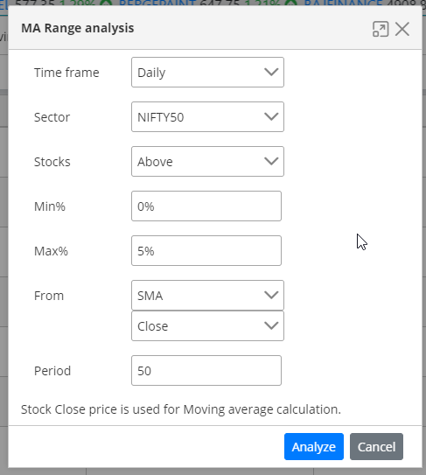Open the price type dropdown showing Close
This screenshot has height=475, width=426.
coord(207,325)
